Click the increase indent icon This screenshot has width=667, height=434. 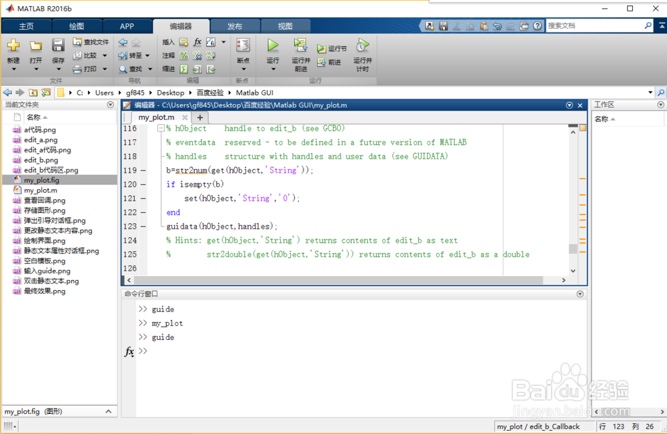(x=197, y=69)
